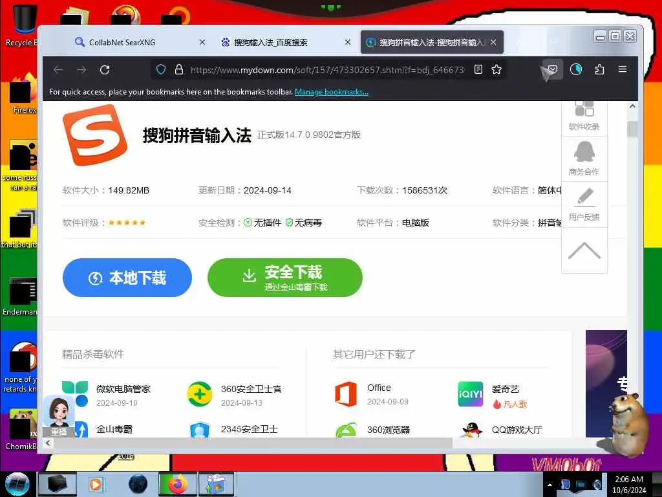Click the Sogou Pinyin orange S logo
Viewport: 662px width, 497px height.
coord(95,135)
